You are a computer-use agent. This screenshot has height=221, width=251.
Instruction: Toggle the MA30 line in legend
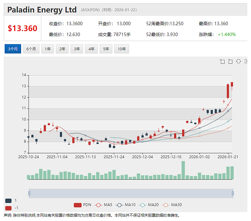click(x=172, y=205)
